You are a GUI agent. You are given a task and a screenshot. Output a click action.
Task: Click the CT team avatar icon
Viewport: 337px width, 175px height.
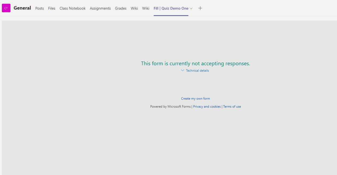click(6, 8)
